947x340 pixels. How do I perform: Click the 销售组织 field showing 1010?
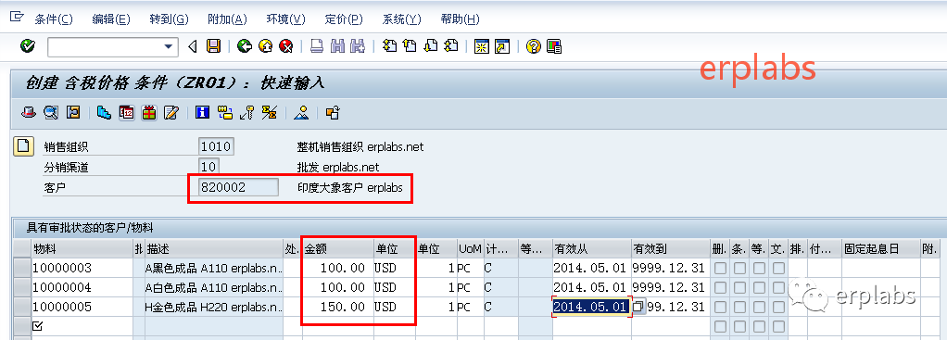[x=216, y=146]
